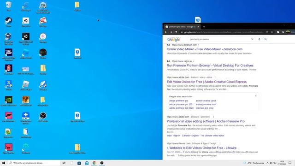Select the blue icon with white plus sign
The width and height of the screenshot is (295, 166).
(26, 118)
